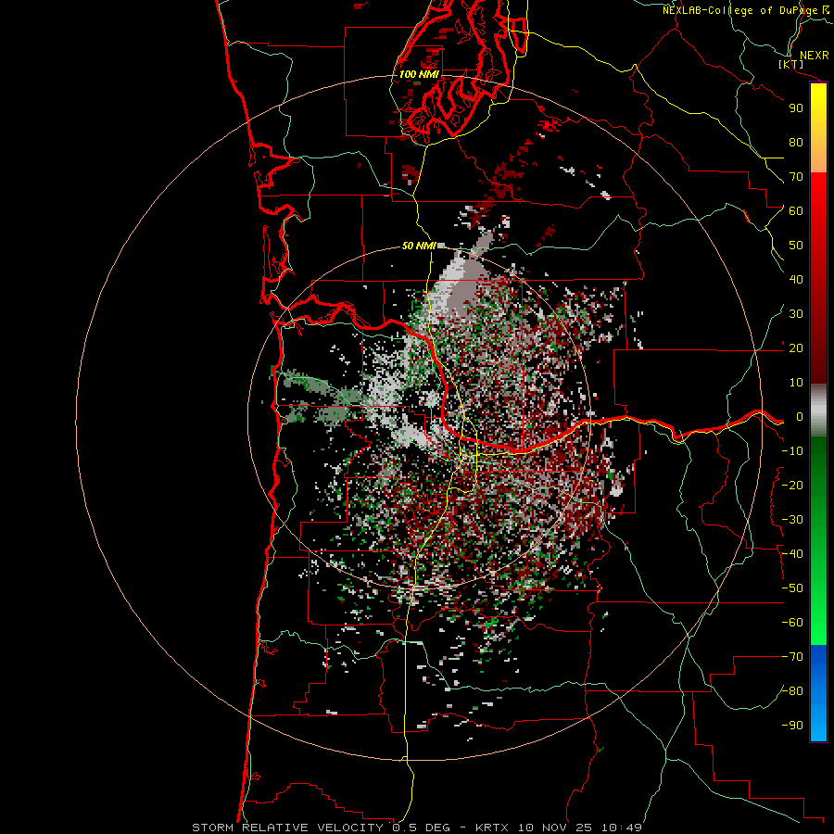Click the -40 value on velocity scale
The height and width of the screenshot is (834, 834).
(x=792, y=554)
